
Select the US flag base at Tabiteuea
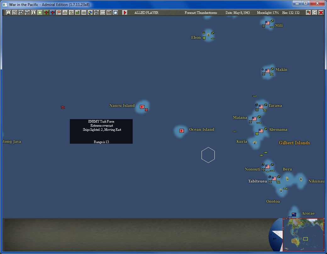click(x=274, y=179)
